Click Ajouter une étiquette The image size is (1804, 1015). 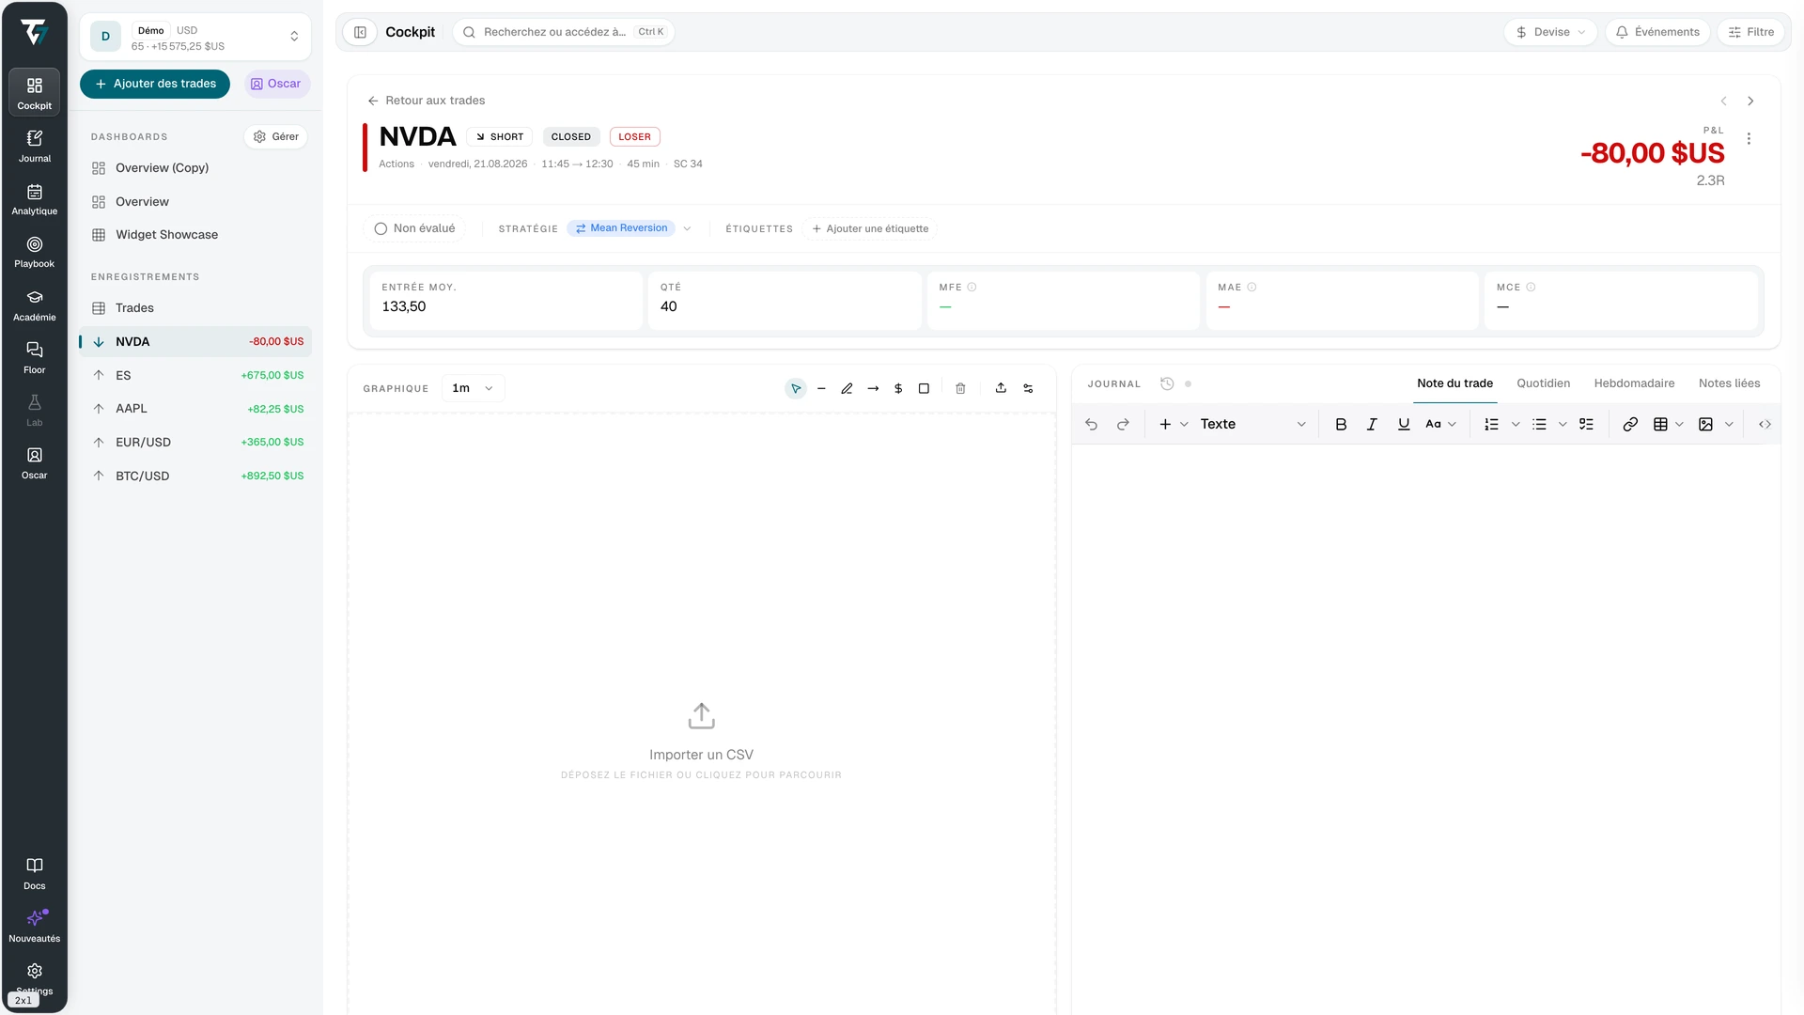(870, 228)
